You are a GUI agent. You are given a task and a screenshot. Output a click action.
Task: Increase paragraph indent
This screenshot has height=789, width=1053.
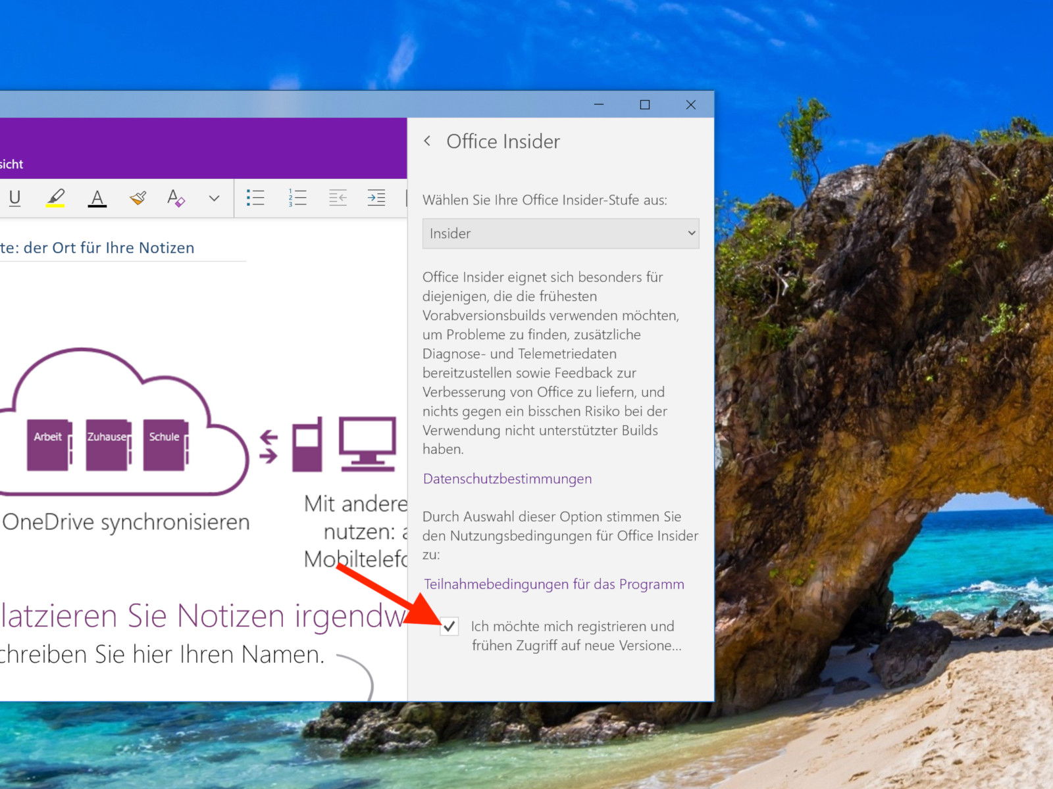click(x=376, y=197)
